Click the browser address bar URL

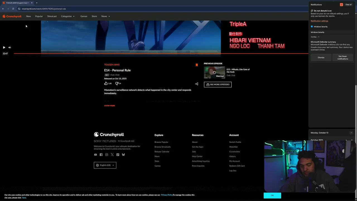[x=44, y=9]
